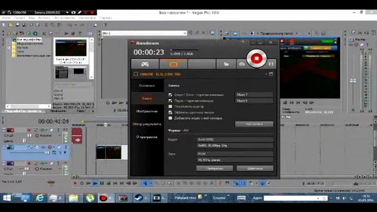Image resolution: width=377 pixels, height=212 pixels.
Task: Click record button in Vegas transport bar
Action: (75, 183)
